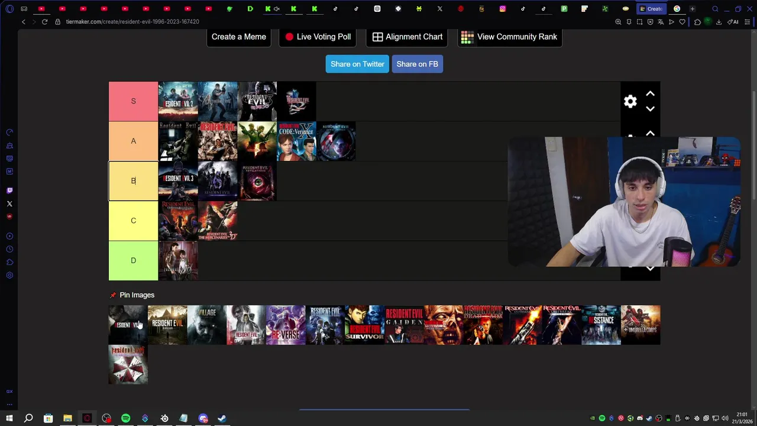Pick Umbrella Chronicles cover in second pool row
The height and width of the screenshot is (426, 757).
pos(128,364)
